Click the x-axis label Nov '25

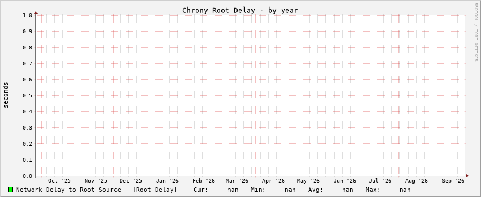point(96,181)
